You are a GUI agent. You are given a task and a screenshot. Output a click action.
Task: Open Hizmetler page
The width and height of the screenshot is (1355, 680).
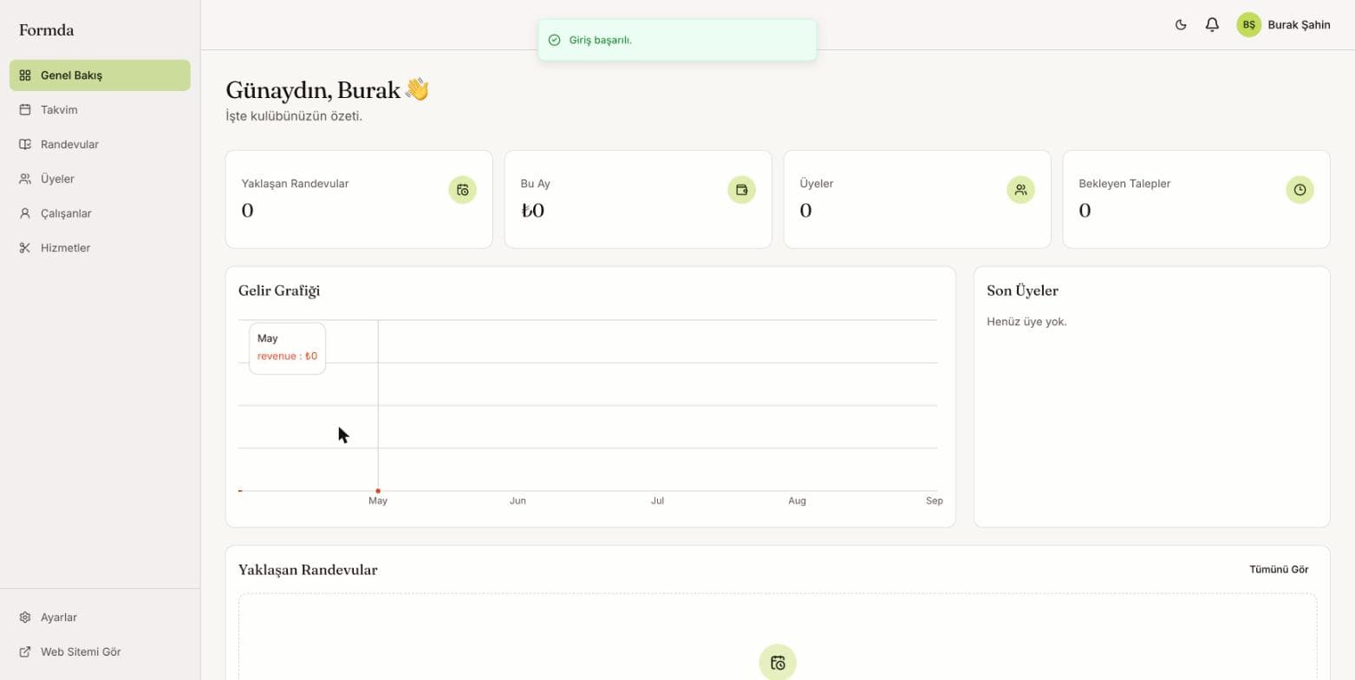point(100,248)
